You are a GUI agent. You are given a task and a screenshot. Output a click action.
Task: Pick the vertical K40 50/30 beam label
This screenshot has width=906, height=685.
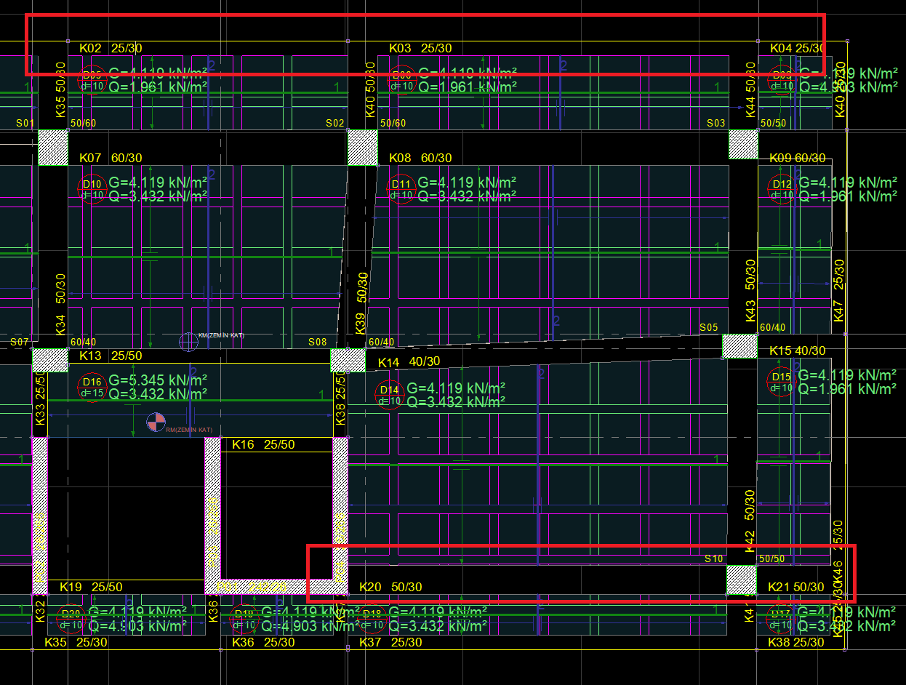click(370, 89)
